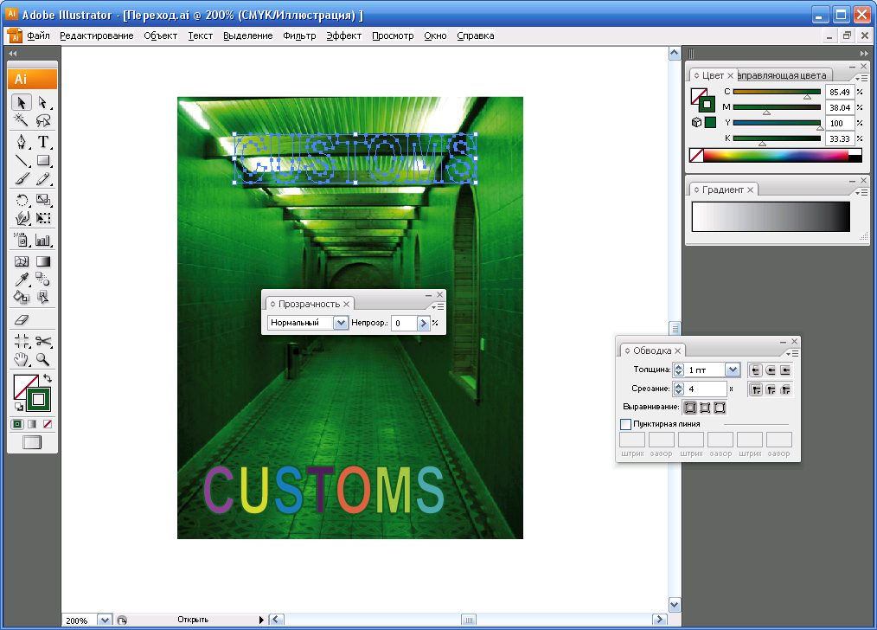The height and width of the screenshot is (630, 877).
Task: Align stroke to center
Action: coord(691,408)
